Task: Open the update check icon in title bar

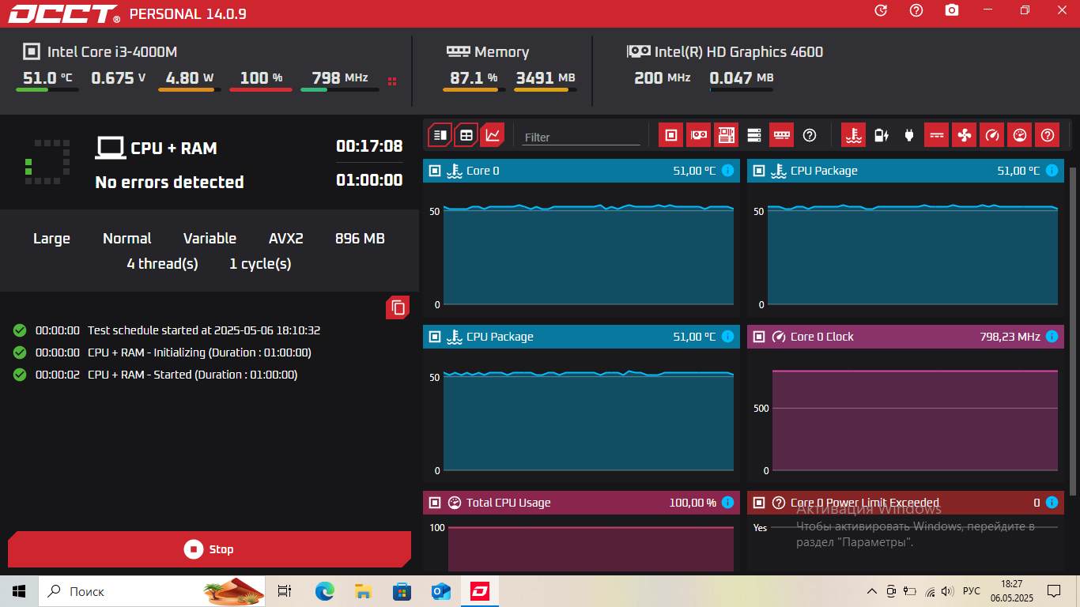Action: [x=881, y=10]
